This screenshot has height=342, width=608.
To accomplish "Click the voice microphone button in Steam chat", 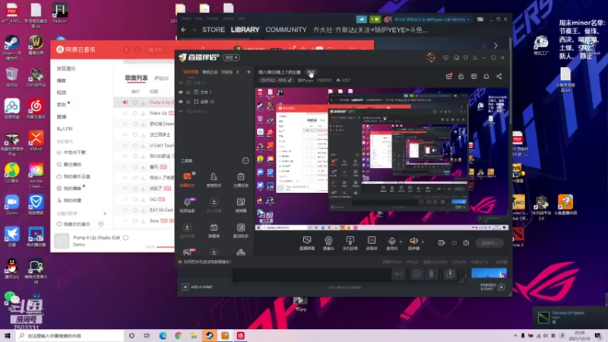I will [x=450, y=274].
